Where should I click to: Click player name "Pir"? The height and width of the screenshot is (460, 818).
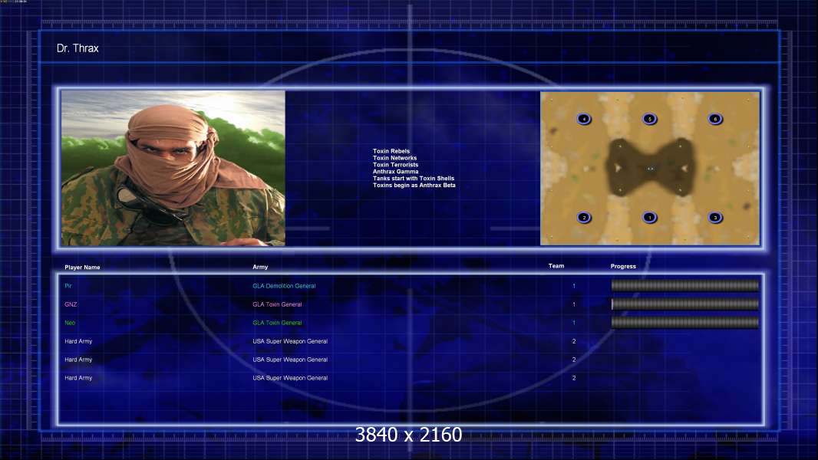(x=68, y=286)
